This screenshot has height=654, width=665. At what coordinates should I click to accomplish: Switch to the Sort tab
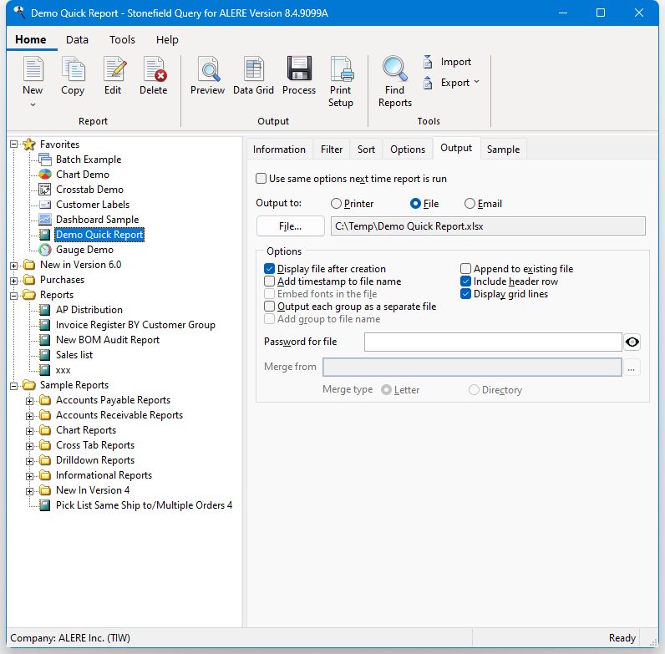(x=366, y=150)
